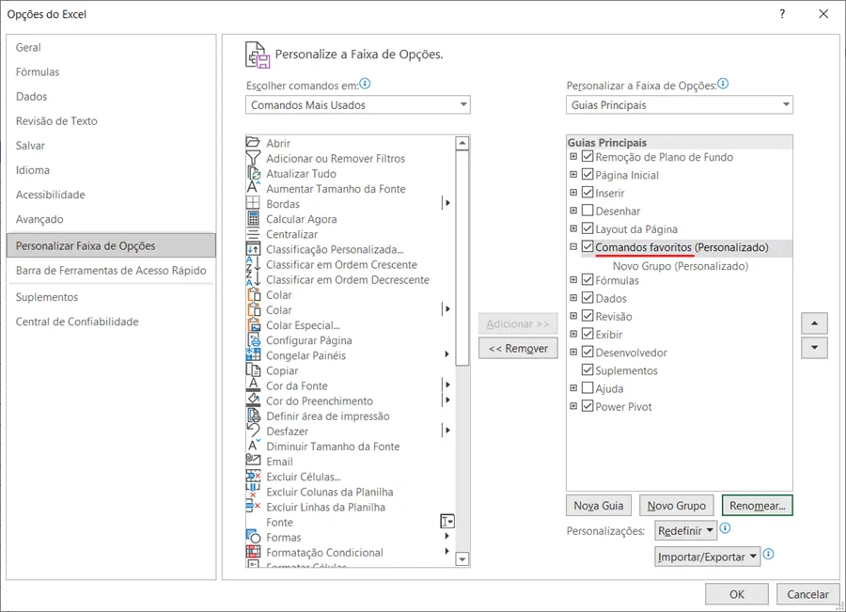Viewport: 846px width, 612px height.
Task: Switch to the Fórmulas options category
Action: 38,71
